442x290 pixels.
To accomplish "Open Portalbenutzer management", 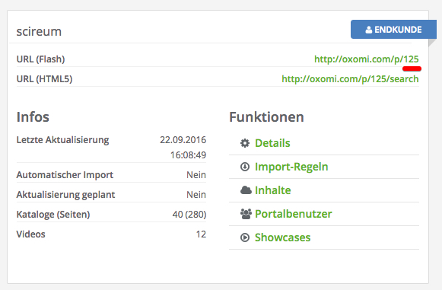I will pyautogui.click(x=293, y=214).
